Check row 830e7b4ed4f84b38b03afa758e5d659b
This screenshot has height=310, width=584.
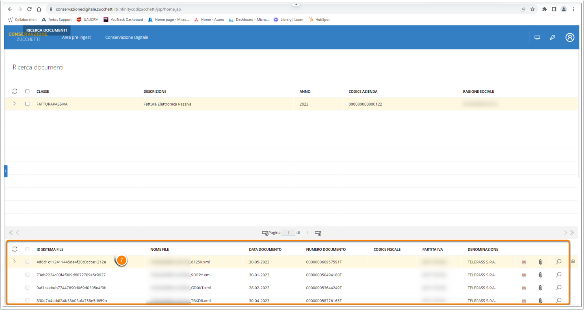coord(27,301)
